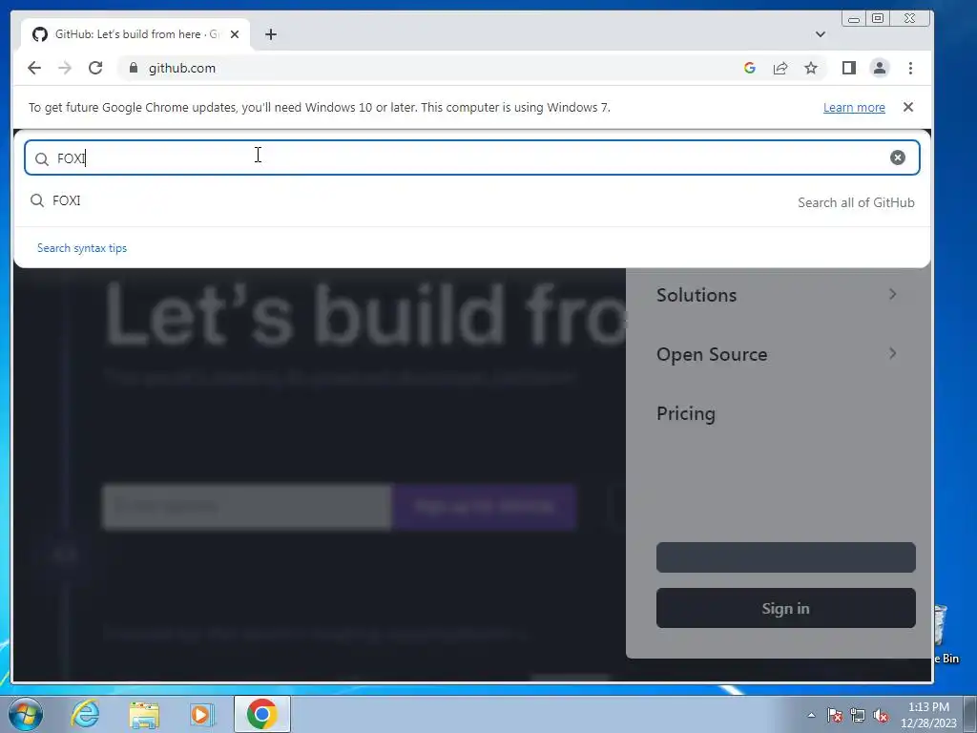Open a new browser tab
The height and width of the screenshot is (733, 977).
[x=270, y=34]
